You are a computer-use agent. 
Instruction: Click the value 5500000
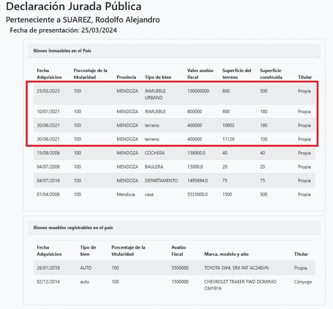coord(180,268)
